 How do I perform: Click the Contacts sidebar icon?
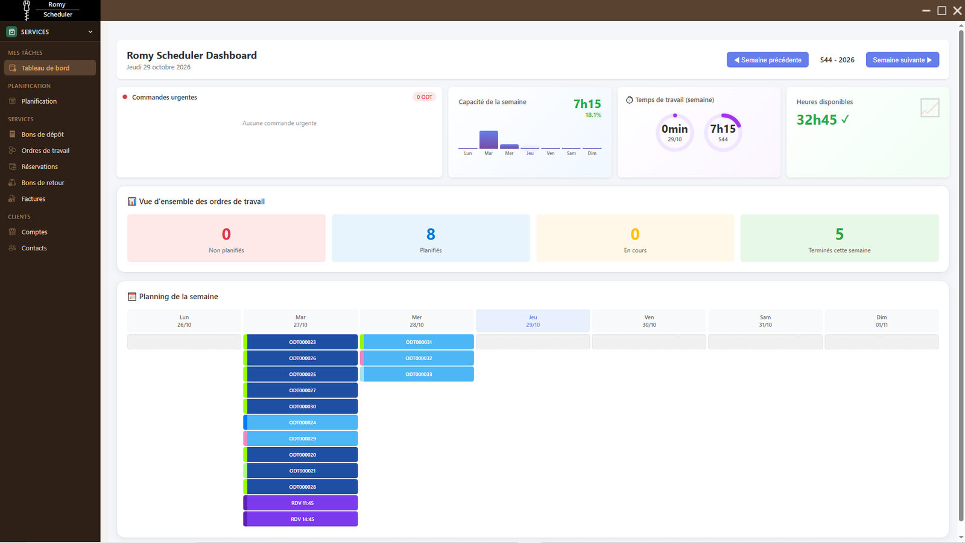(13, 248)
